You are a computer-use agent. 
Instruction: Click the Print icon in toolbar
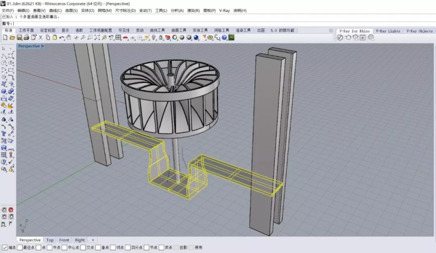[x=26, y=37]
